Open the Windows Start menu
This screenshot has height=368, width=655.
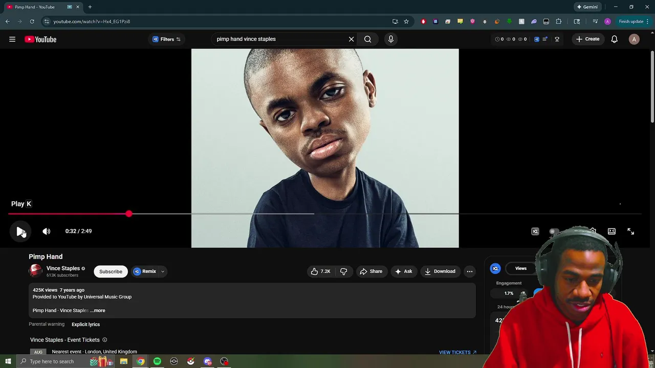(8, 361)
